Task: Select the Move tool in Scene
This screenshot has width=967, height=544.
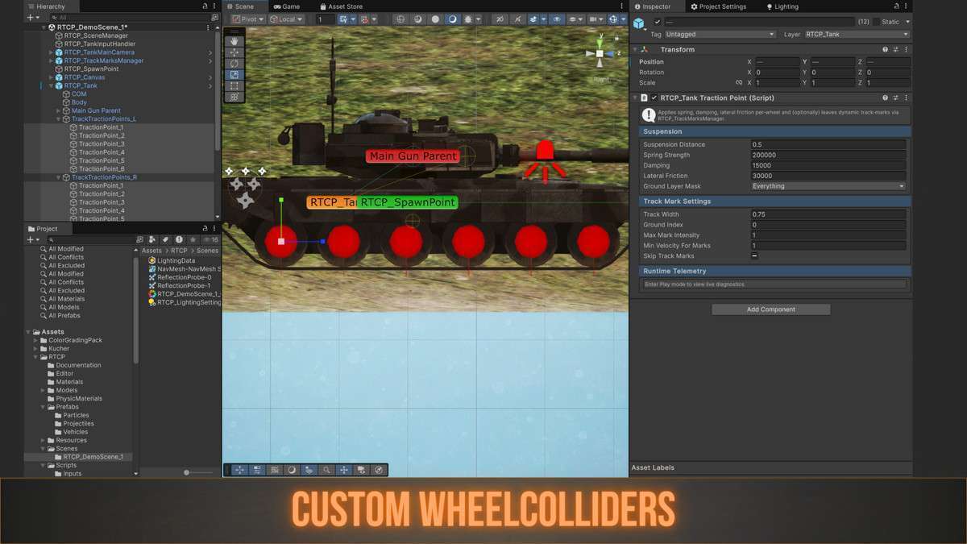Action: point(234,52)
